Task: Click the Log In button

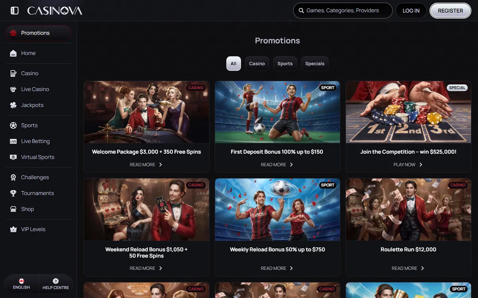Action: click(411, 11)
